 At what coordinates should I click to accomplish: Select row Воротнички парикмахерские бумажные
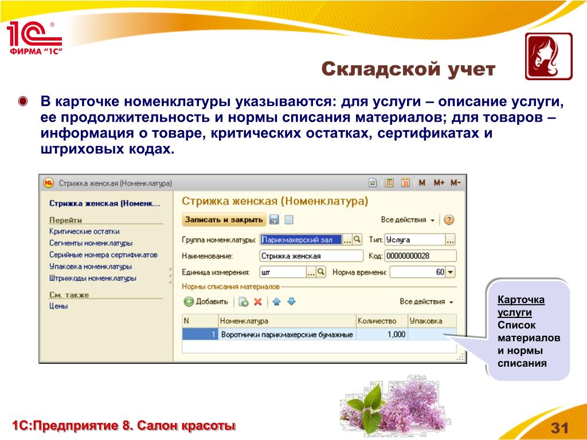(319, 335)
